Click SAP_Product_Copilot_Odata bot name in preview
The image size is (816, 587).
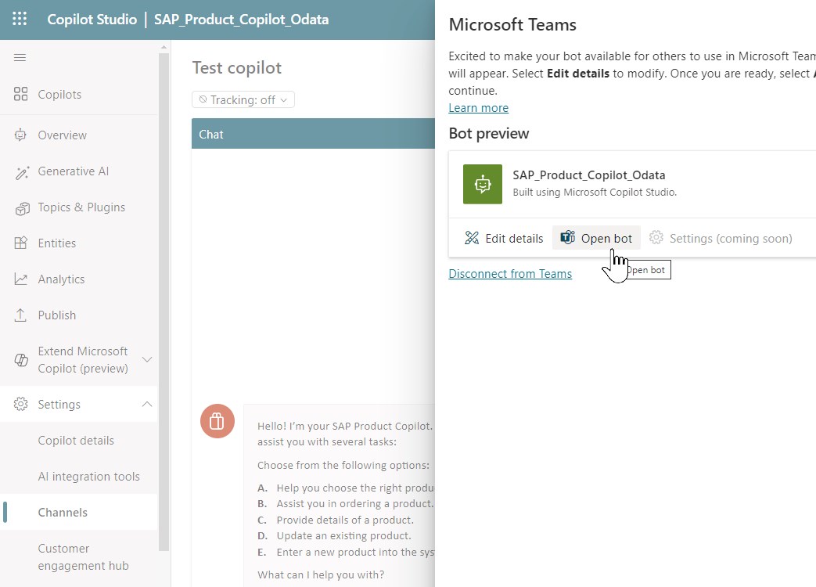pyautogui.click(x=588, y=175)
